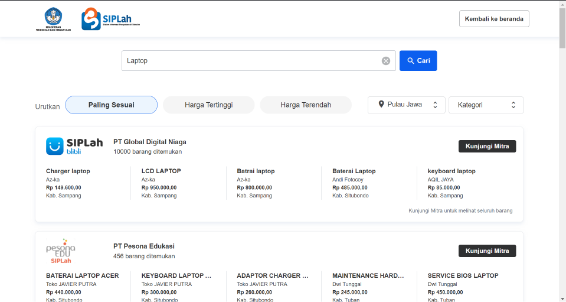Click '456 barang ditemukan' text
Image resolution: width=566 pixels, height=302 pixels.
coord(144,256)
